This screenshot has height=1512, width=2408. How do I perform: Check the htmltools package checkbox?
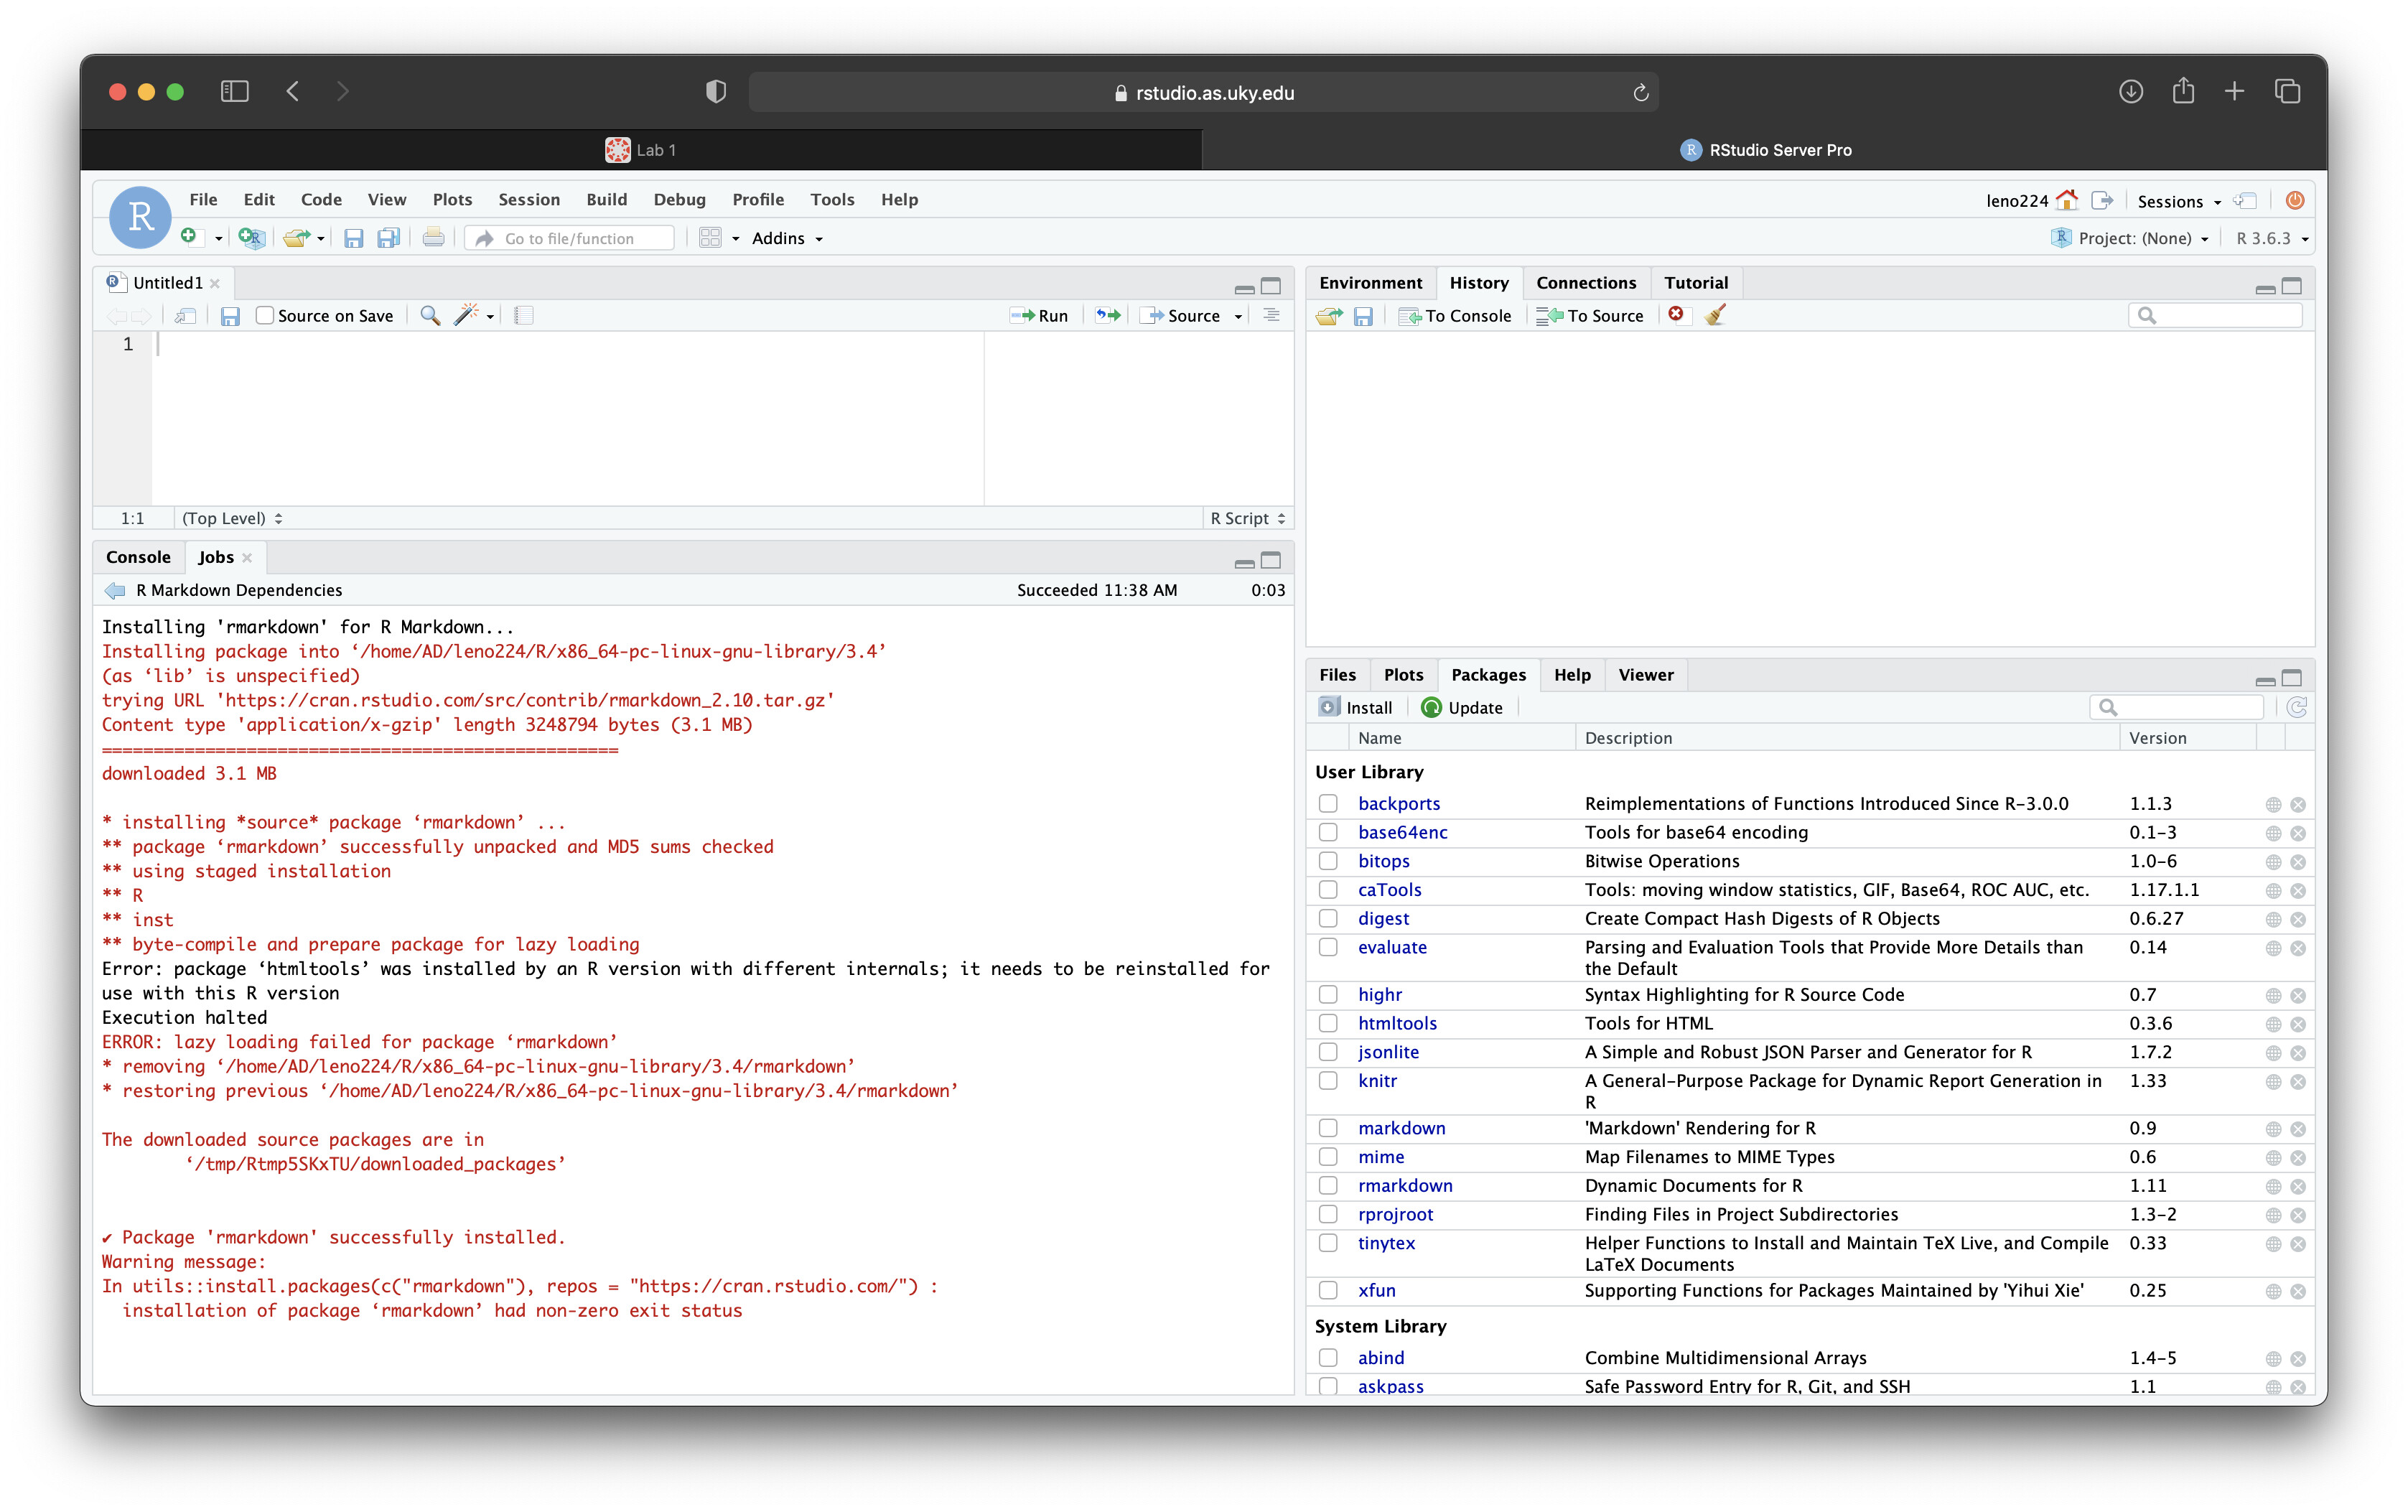coord(1328,1022)
